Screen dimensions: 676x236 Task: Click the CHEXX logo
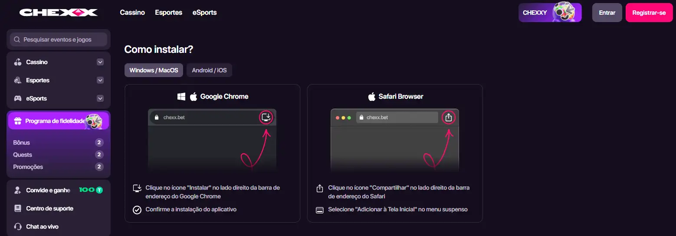59,13
